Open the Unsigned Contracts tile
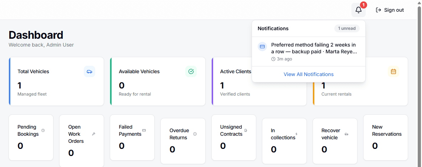The image size is (422, 167). pos(233,138)
